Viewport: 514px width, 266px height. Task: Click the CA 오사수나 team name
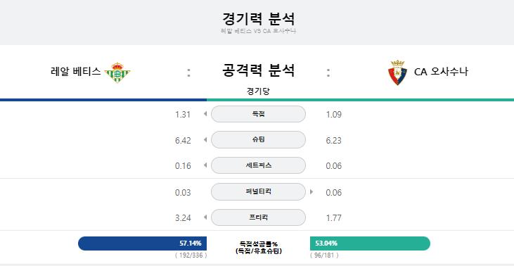(441, 72)
